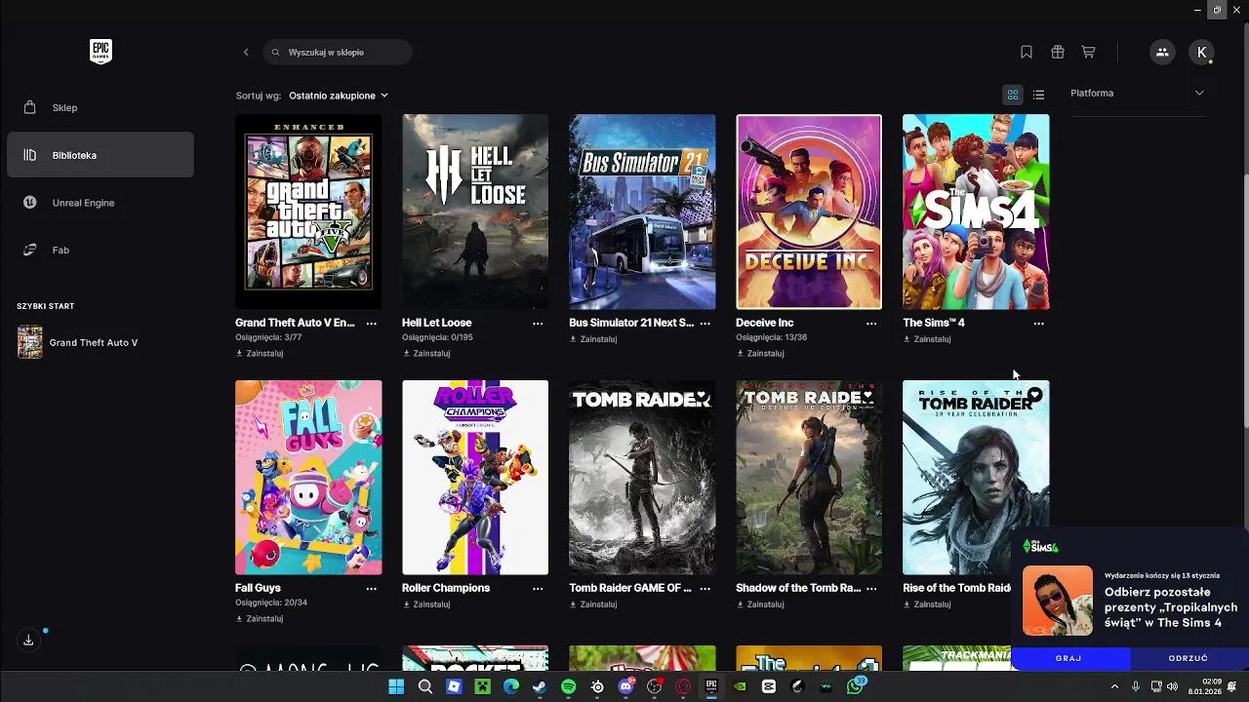Click GRAJ in the Sims 4 notification
This screenshot has width=1249, height=702.
(x=1068, y=658)
